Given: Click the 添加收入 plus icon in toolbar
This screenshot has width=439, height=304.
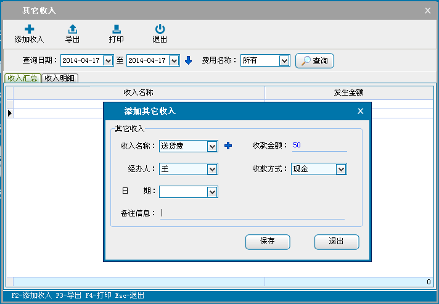Looking at the screenshot, I should [29, 29].
